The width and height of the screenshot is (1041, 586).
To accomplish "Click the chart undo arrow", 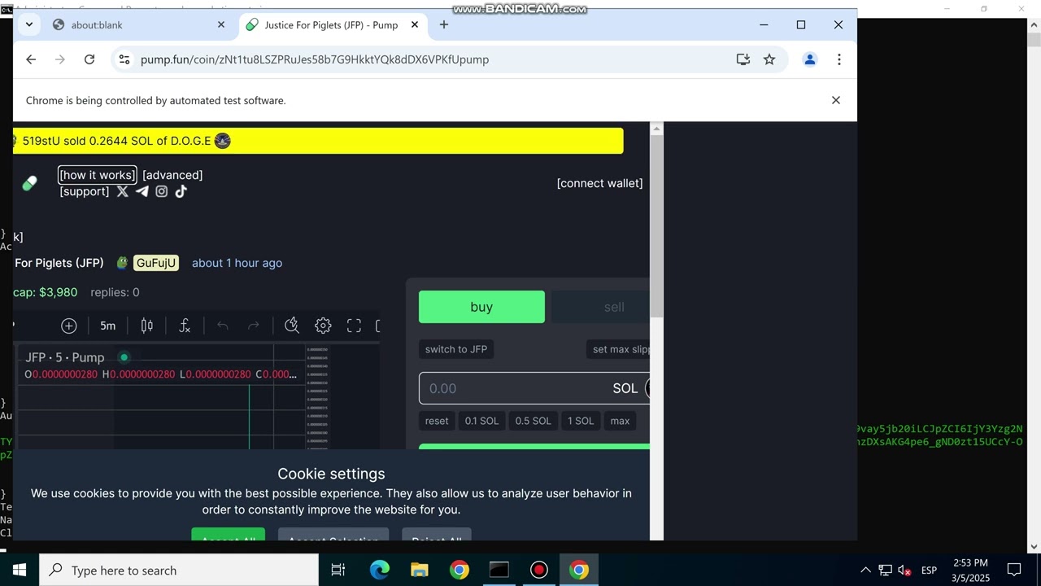I will tap(223, 326).
